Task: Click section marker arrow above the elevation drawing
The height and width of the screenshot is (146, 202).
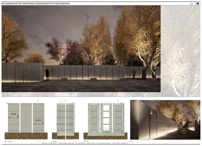Action: [x=38, y=101]
